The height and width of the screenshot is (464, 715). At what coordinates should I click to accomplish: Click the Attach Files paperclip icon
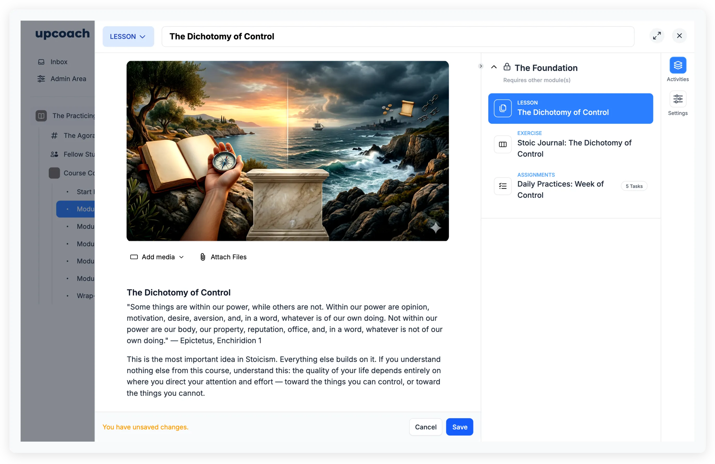[x=203, y=257]
